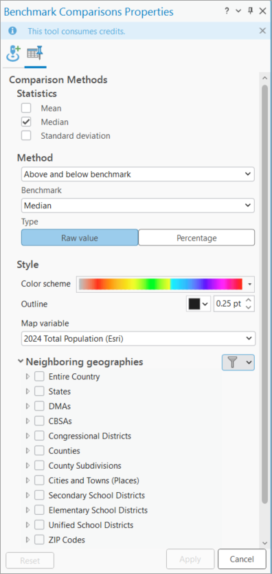Open the outline color picker
Viewport: 272px width, 574px height.
[x=198, y=304]
